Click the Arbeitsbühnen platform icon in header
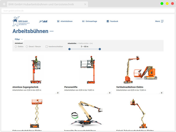The height and width of the screenshot is (132, 176). tap(58, 21)
